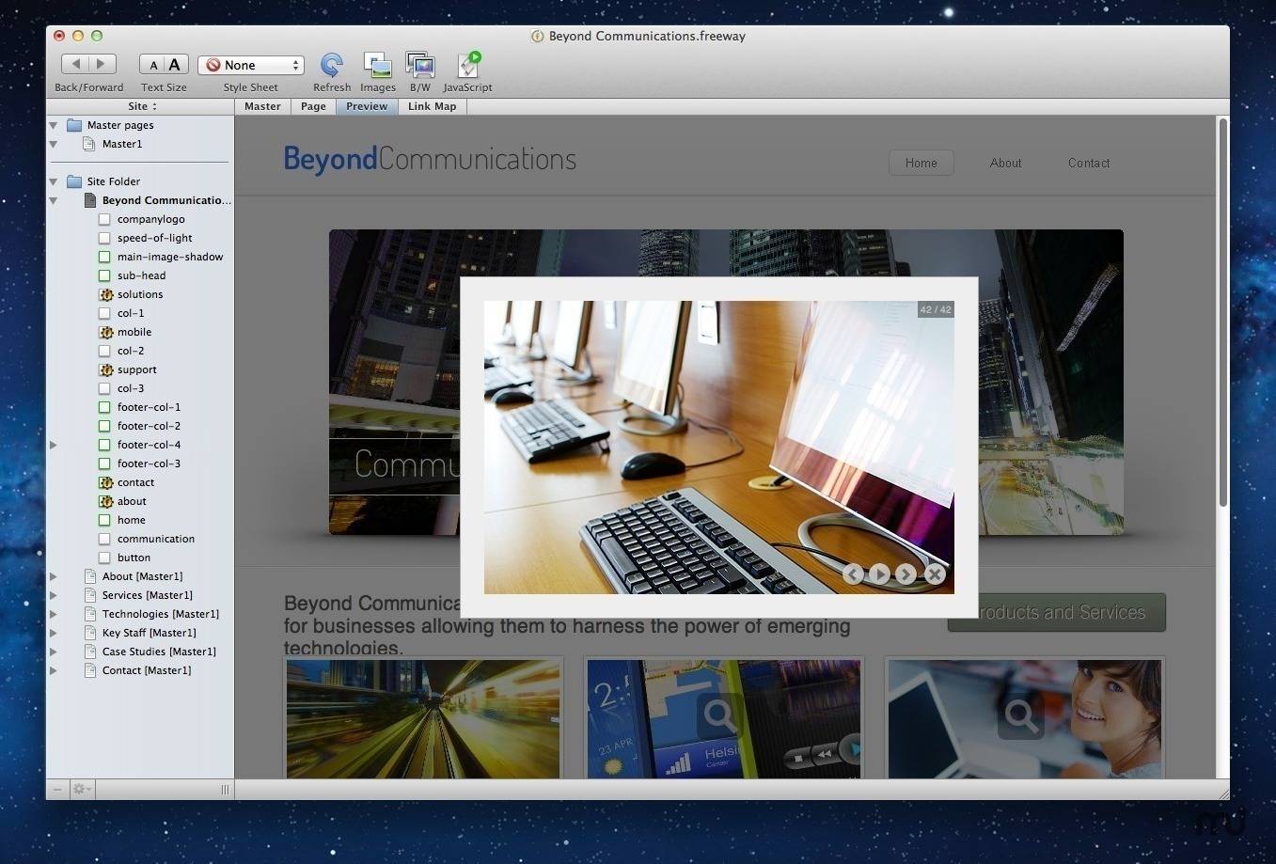Select the companylogo item icon
This screenshot has width=1276, height=864.
coord(104,219)
